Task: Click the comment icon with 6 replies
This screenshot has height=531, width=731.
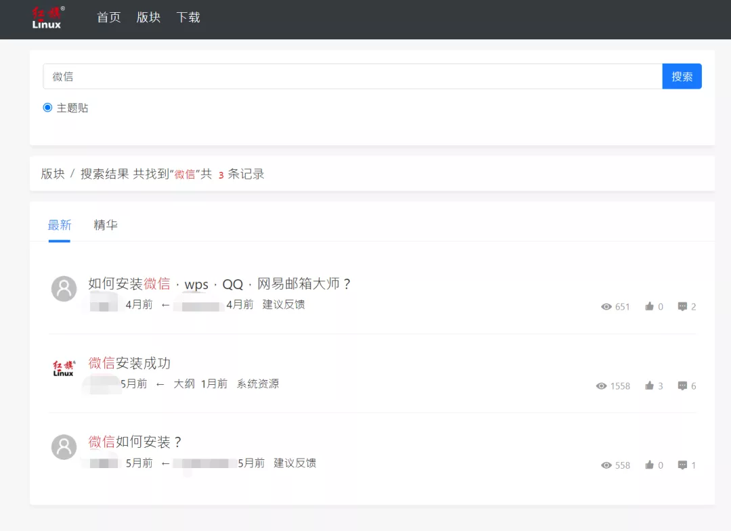Action: tap(682, 386)
